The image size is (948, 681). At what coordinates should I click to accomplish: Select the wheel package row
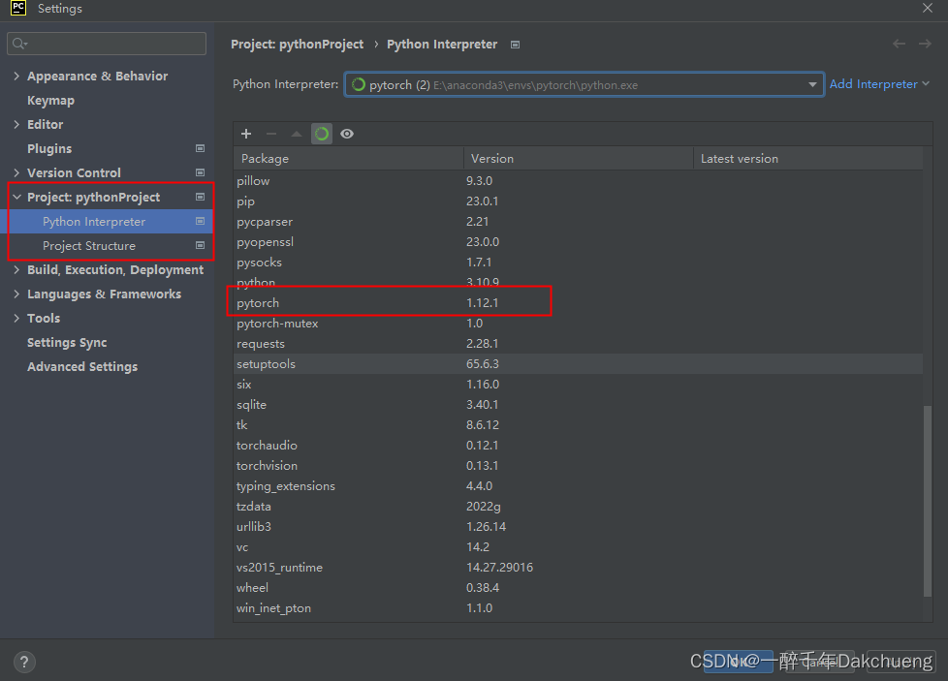point(578,587)
